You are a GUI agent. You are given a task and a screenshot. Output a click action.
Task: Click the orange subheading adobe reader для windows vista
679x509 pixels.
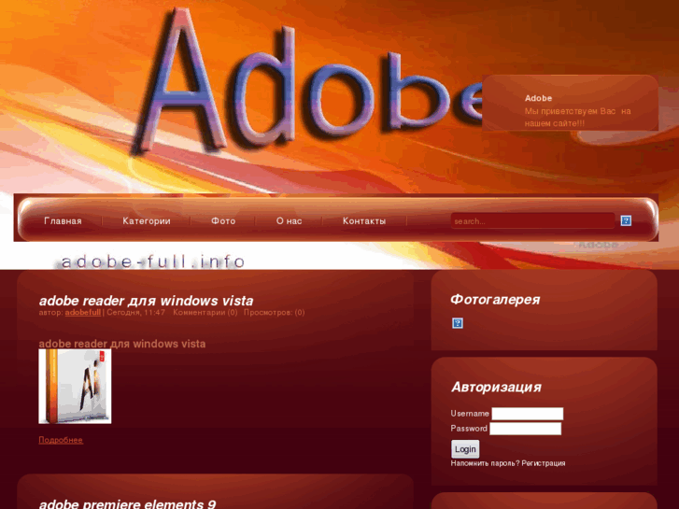(x=122, y=344)
